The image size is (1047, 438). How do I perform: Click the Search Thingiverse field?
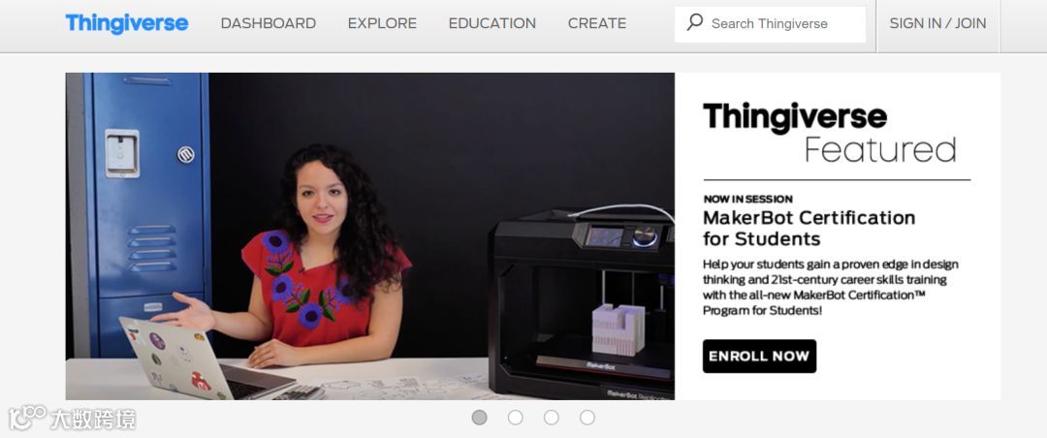coord(770,24)
